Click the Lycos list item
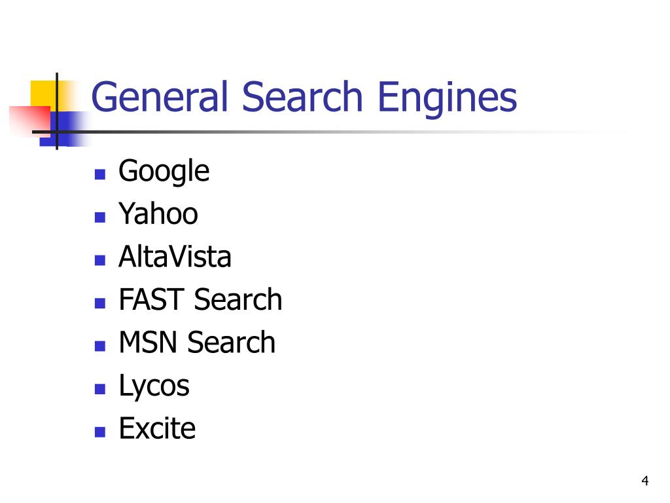This screenshot has height=503, width=670. [x=154, y=386]
